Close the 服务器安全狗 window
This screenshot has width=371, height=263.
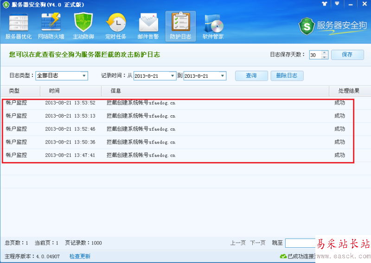pyautogui.click(x=365, y=4)
